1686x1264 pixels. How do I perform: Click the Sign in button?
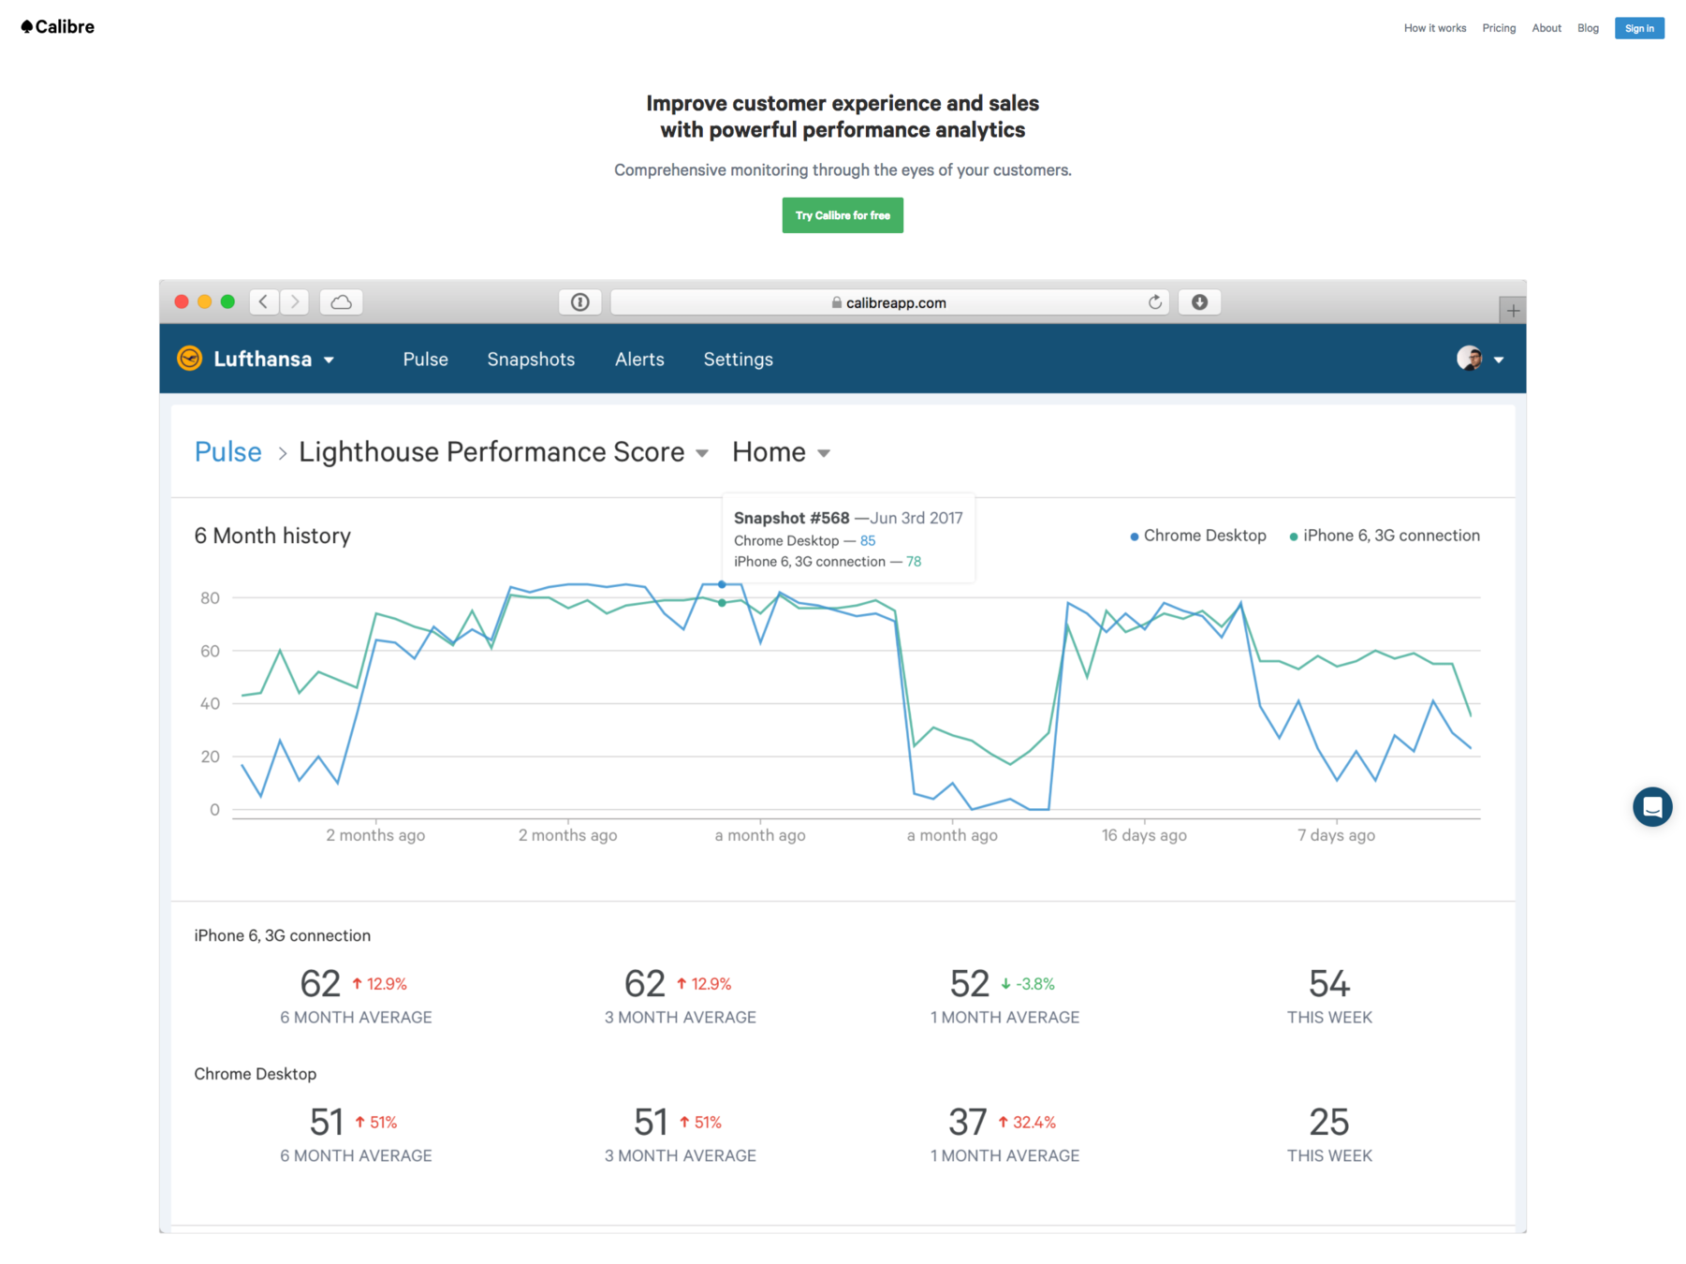pyautogui.click(x=1638, y=28)
